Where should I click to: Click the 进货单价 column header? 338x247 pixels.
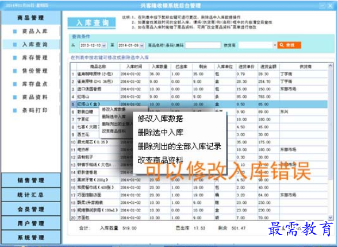pos(247,67)
